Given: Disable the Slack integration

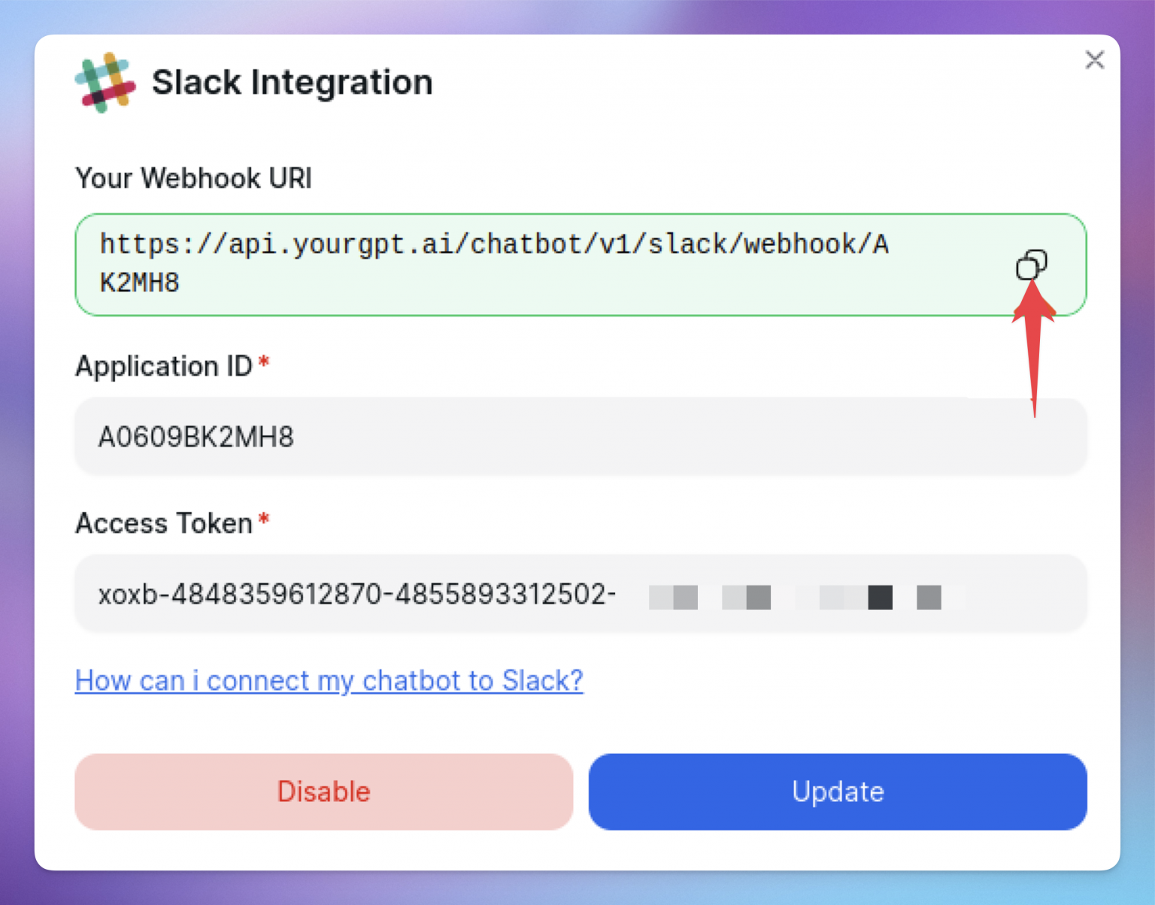Looking at the screenshot, I should (323, 791).
